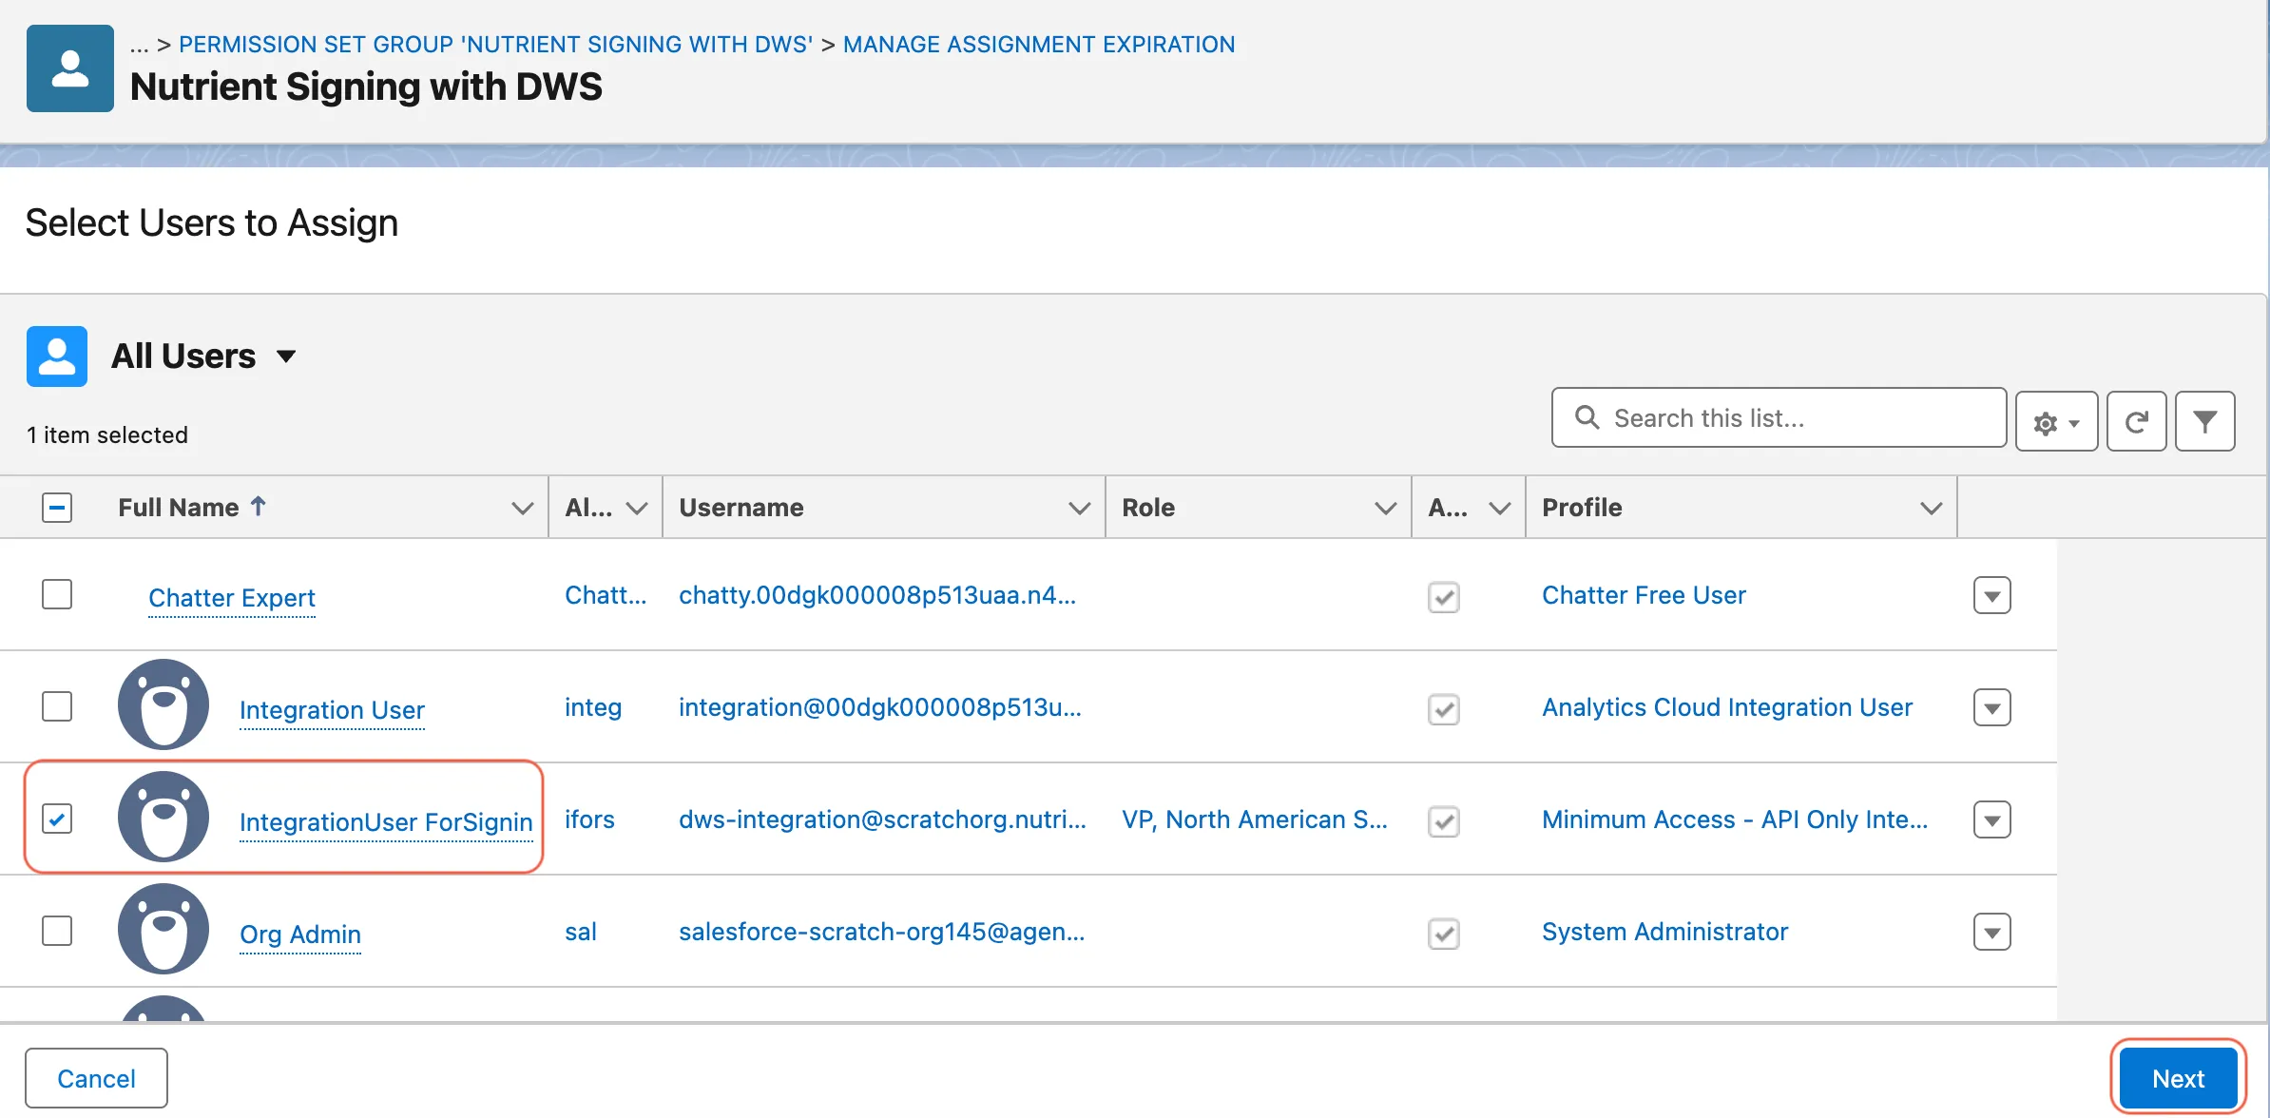Toggle the select-all checkbox in header
2270x1118 pixels.
(57, 507)
